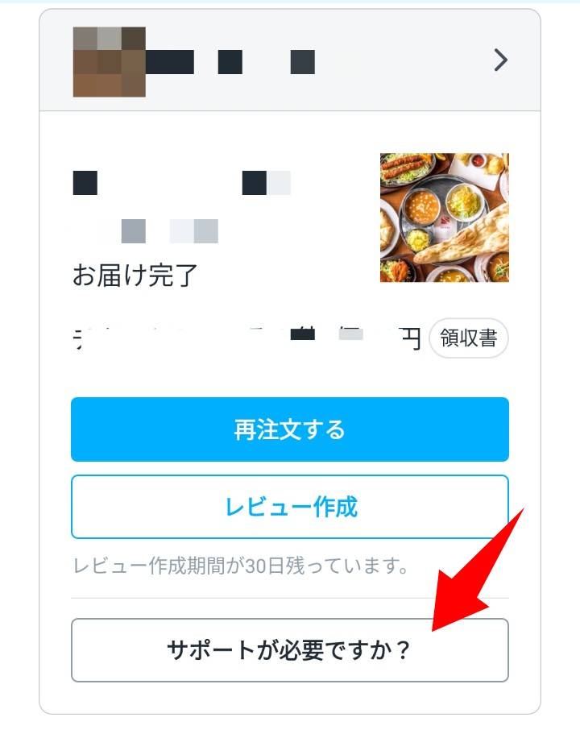Select the お届け完了 delivery status text
The image size is (580, 734).
pos(135,275)
